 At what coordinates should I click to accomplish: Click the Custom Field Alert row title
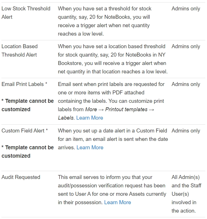click(25, 131)
